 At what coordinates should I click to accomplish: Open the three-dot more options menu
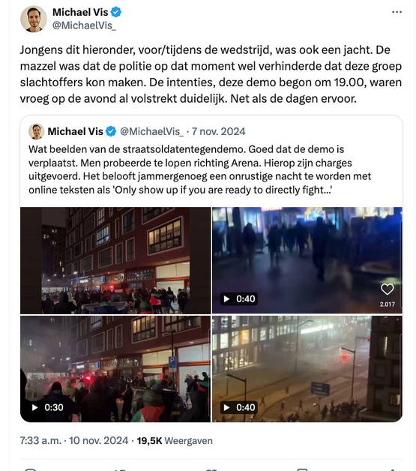(x=397, y=12)
